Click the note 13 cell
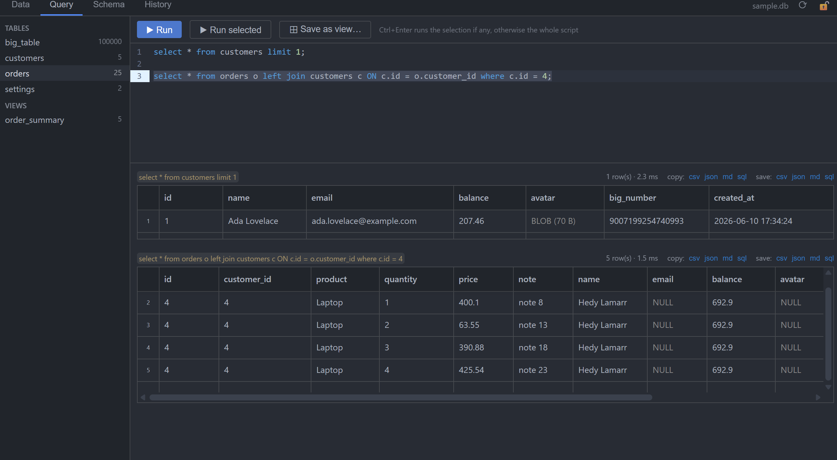The width and height of the screenshot is (837, 460). (x=543, y=325)
